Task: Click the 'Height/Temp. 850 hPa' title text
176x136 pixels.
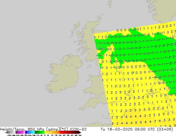Action: coord(22,129)
